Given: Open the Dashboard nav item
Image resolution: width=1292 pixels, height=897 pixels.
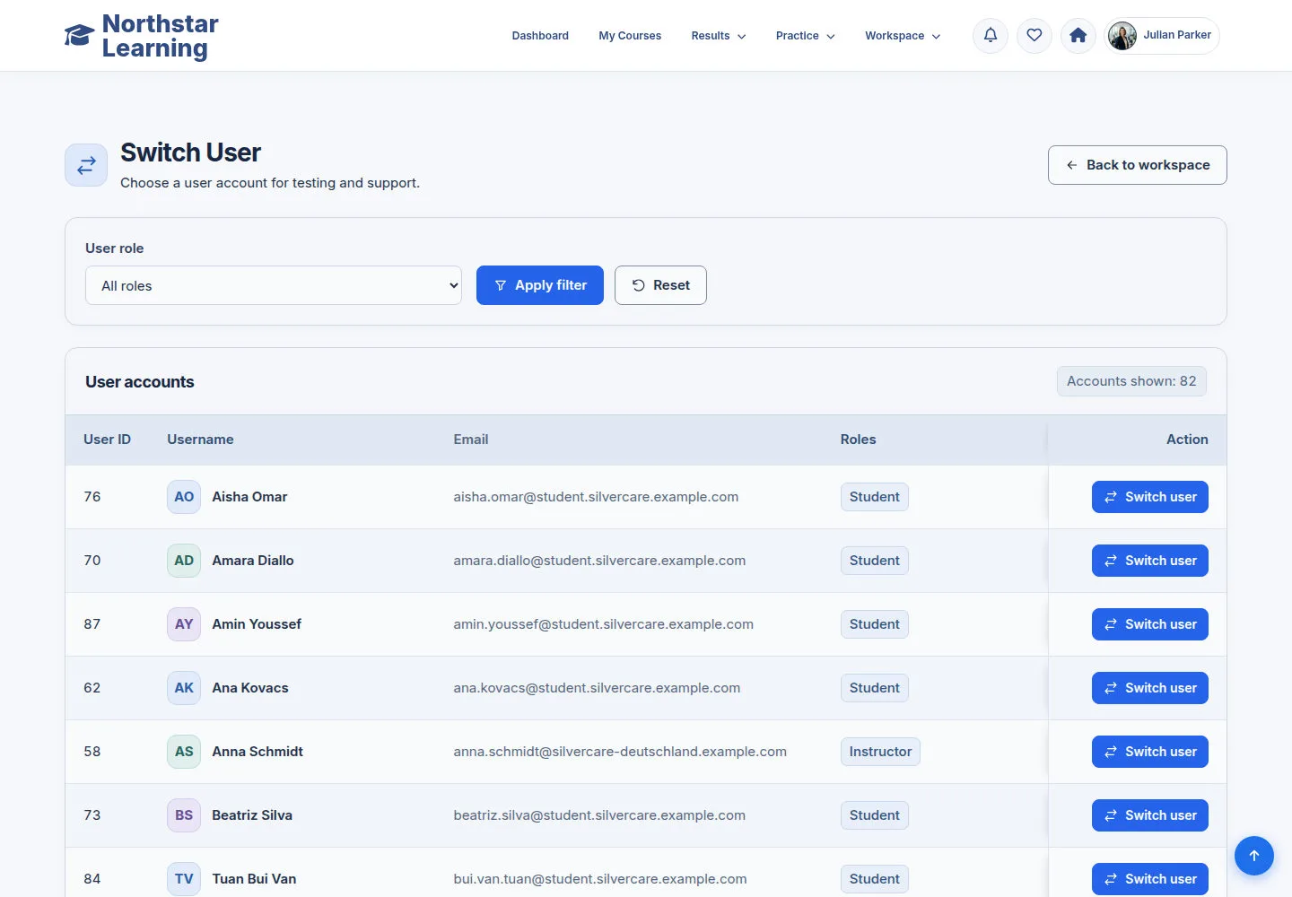Looking at the screenshot, I should pos(540,36).
